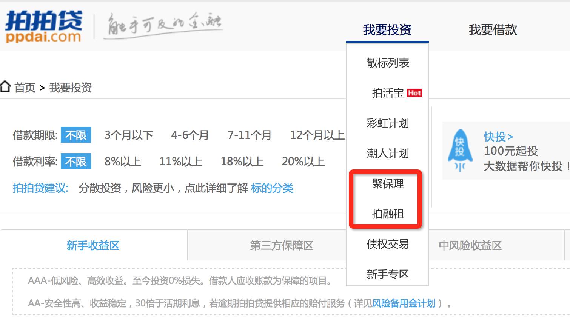Image resolution: width=570 pixels, height=320 pixels.
Task: Open the 风险备用金计划 link
Action: [x=404, y=303]
